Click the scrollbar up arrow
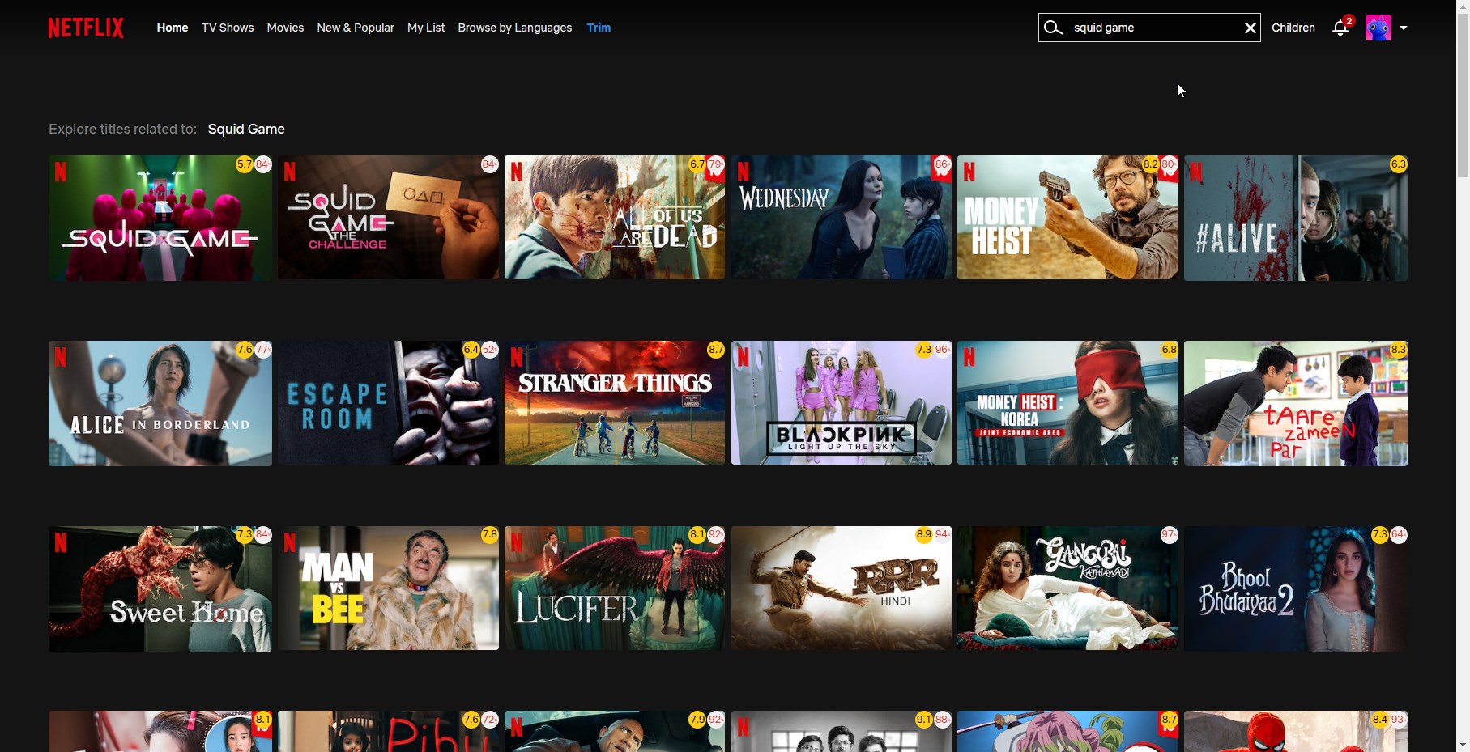Screen dimensions: 1470x752 (1463, 6)
